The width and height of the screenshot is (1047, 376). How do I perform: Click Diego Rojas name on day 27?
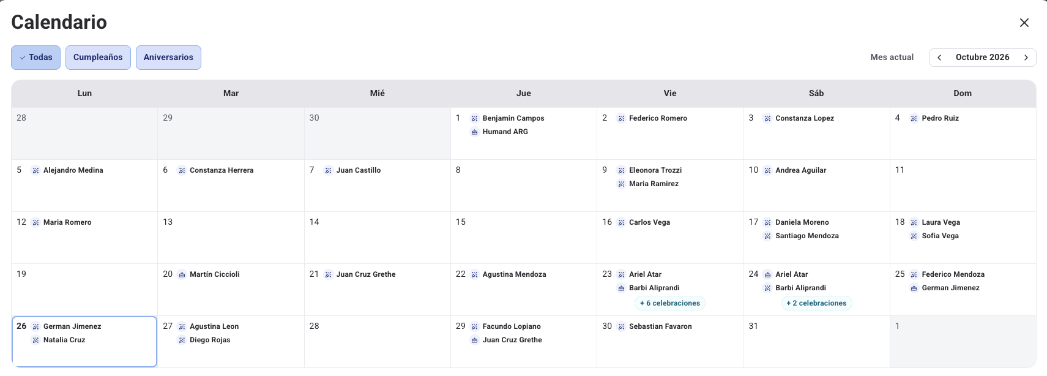click(210, 340)
